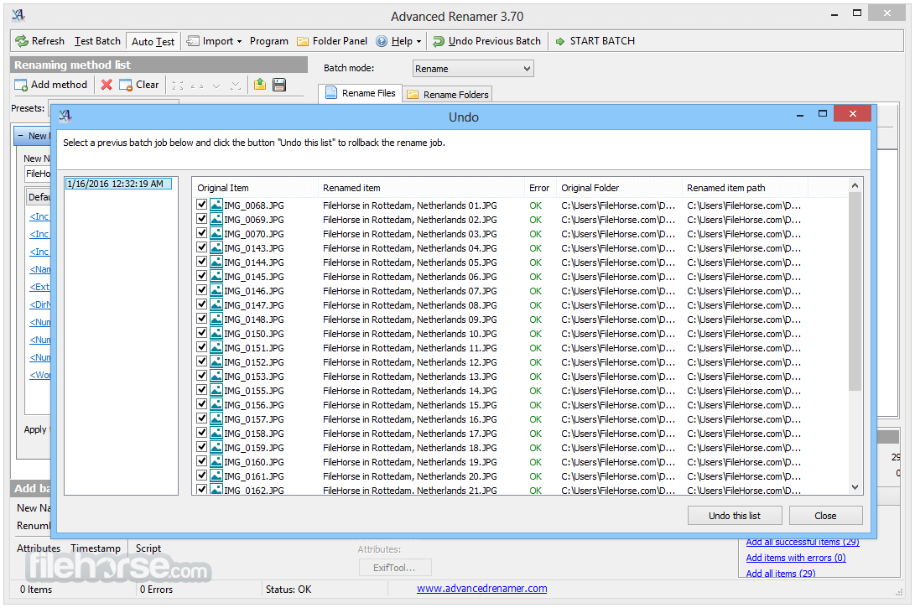Sort by the Original Folder column header
The height and width of the screenshot is (608, 915).
pos(619,188)
